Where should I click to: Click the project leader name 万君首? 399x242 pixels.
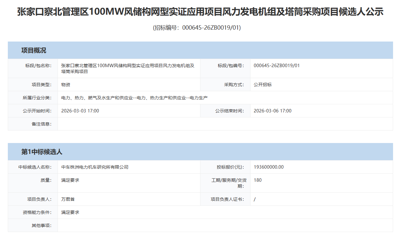[x=68, y=199]
